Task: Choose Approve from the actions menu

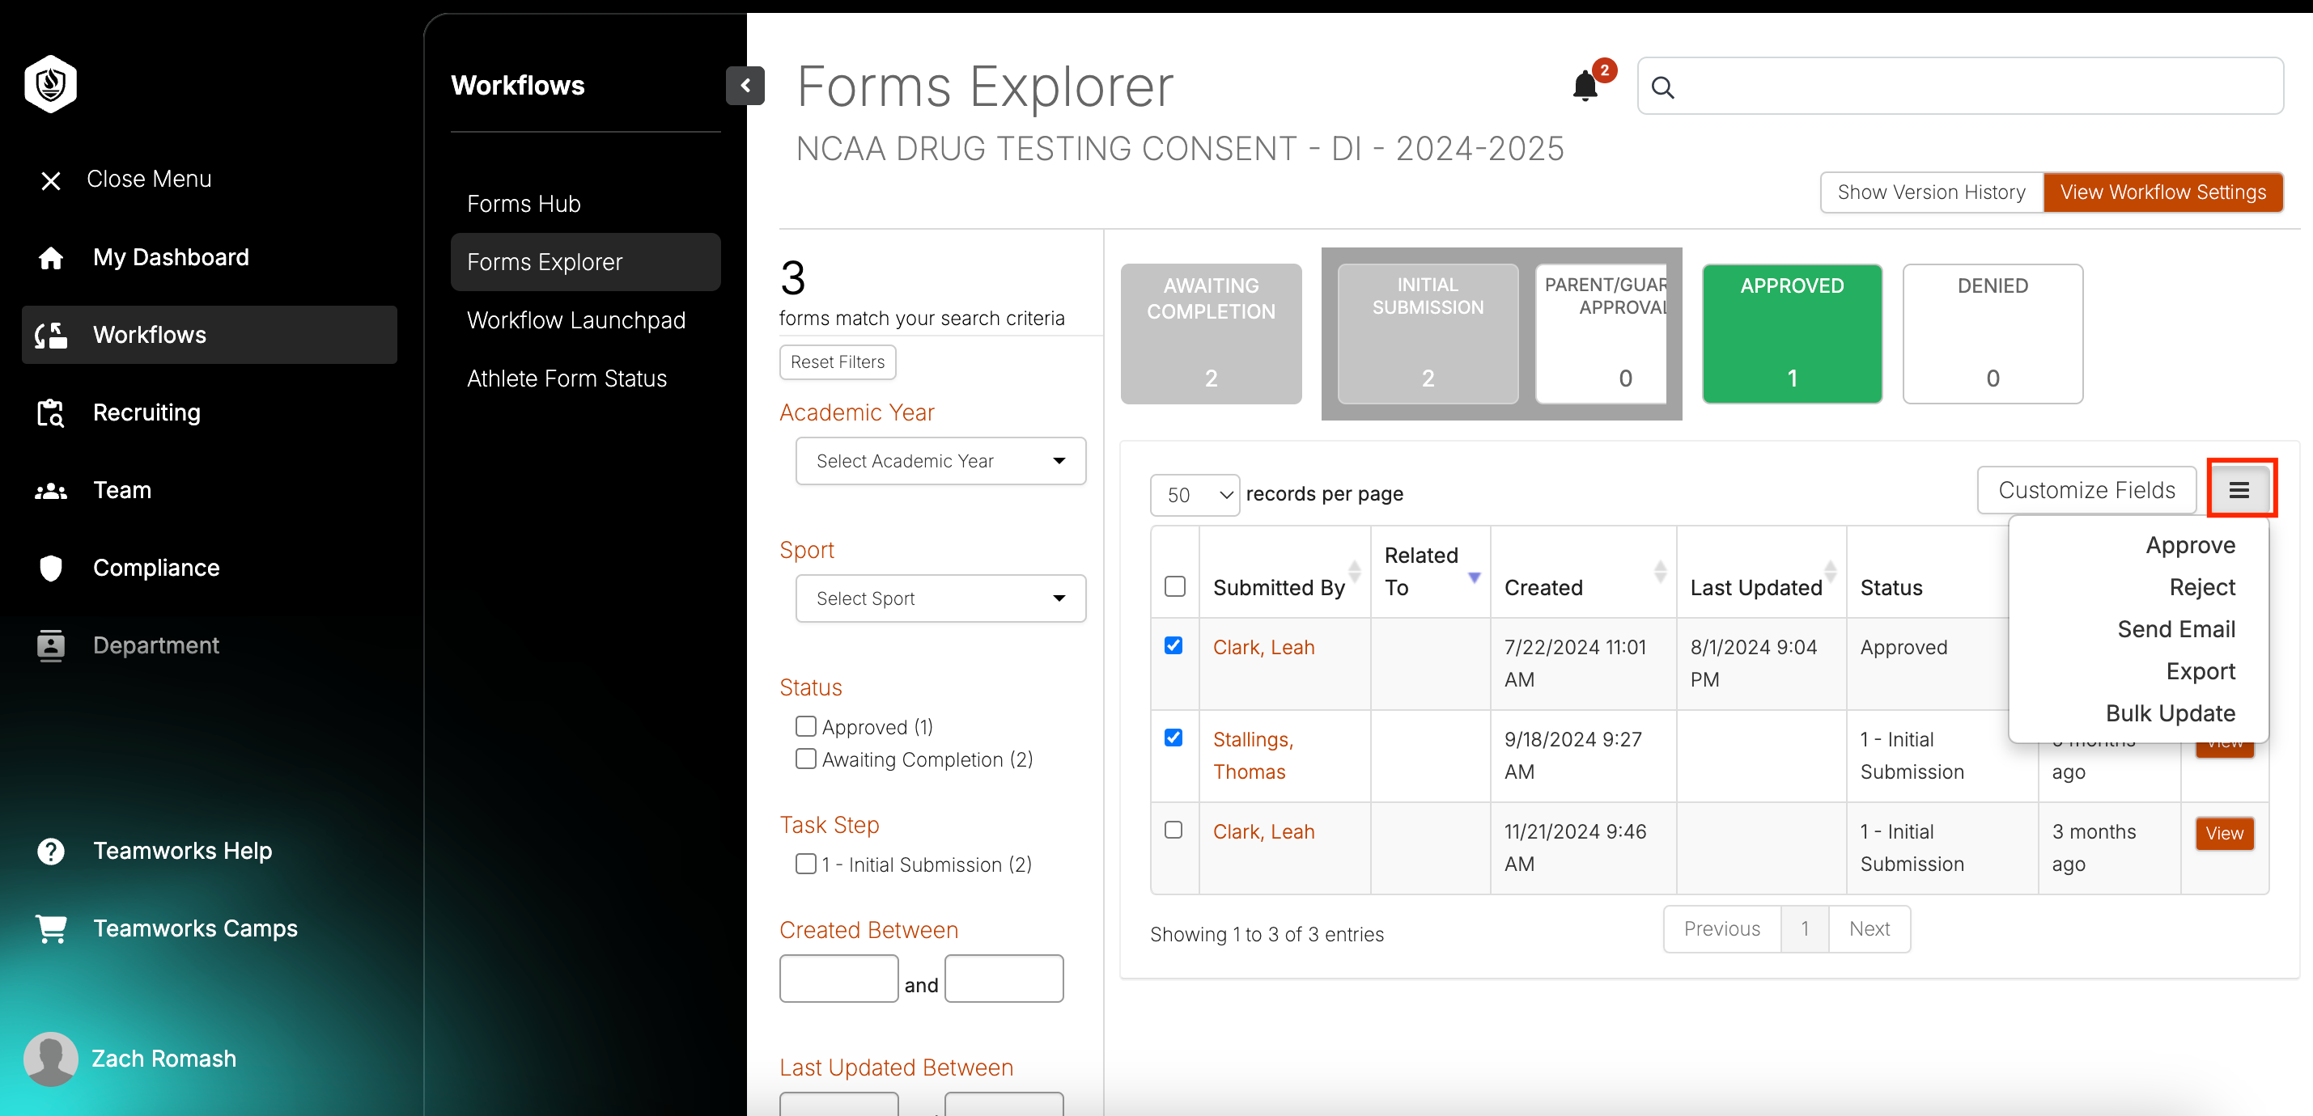Action: 2190,545
